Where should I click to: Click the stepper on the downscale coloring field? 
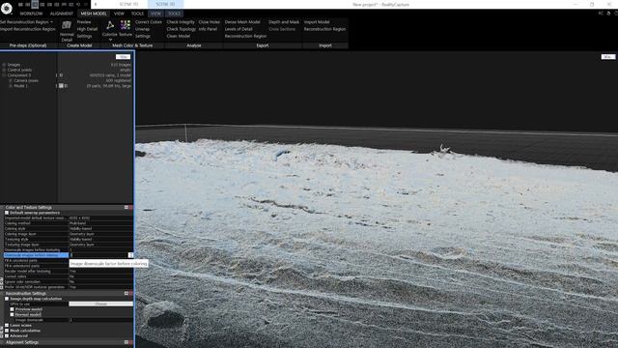pos(130,255)
